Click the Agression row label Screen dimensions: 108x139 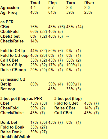point(10,8)
